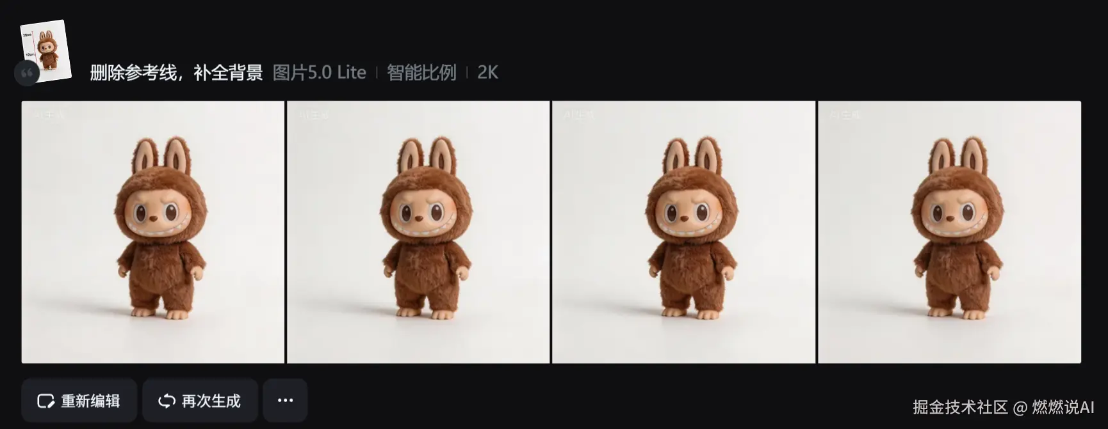Click the AI生成 watermark on fourth image
Screen dimensions: 1108x429
pyautogui.click(x=845, y=115)
